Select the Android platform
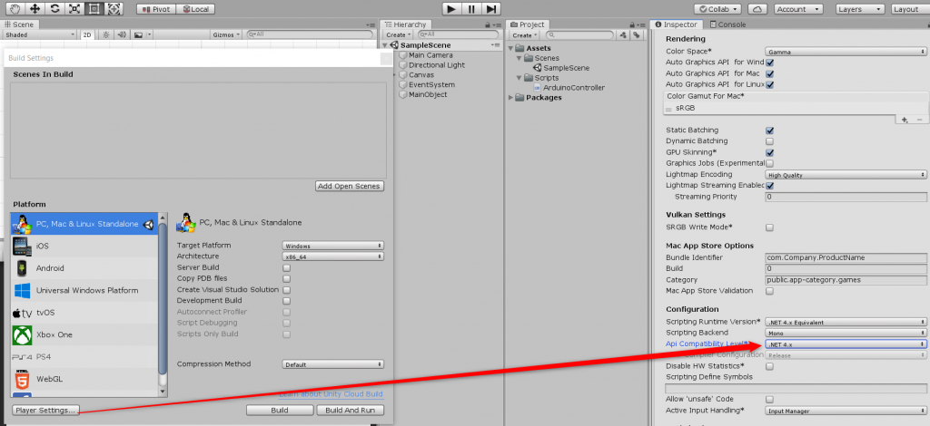 click(x=84, y=268)
